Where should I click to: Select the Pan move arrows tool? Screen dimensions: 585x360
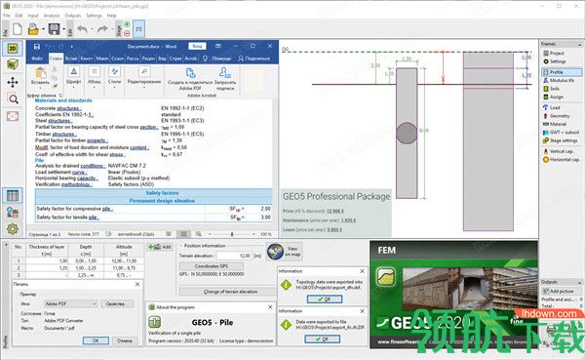coord(13,82)
